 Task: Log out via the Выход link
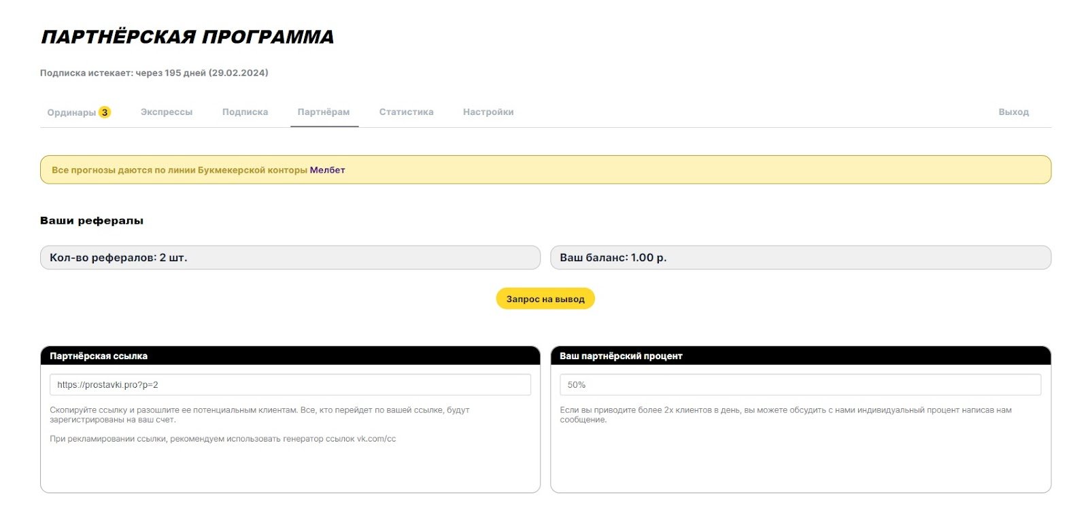(1013, 112)
